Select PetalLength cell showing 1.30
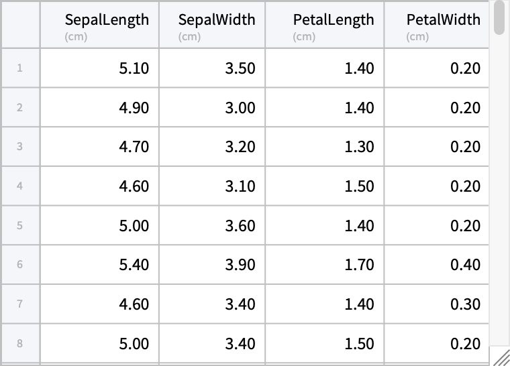510x366 pixels. pos(325,146)
